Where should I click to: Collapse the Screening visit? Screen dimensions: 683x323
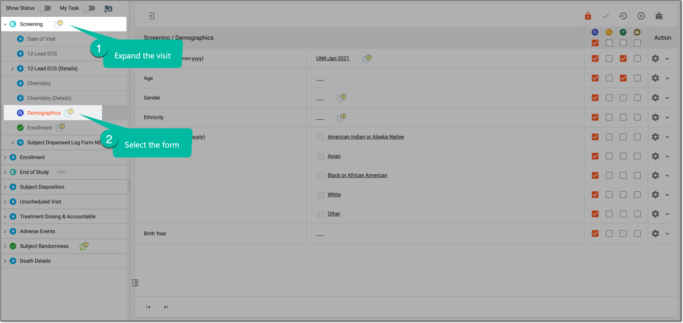coord(5,24)
